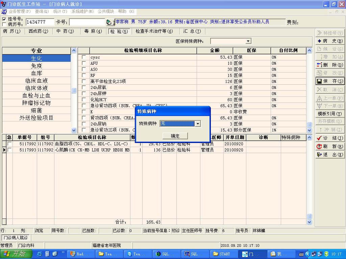The width and height of the screenshot is (346, 259).
Task: Click the 删除 delete icon button
Action: tap(330, 65)
